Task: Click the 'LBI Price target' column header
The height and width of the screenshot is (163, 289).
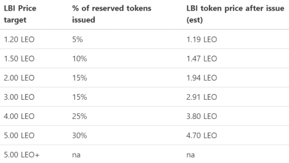Action: [x=20, y=14]
